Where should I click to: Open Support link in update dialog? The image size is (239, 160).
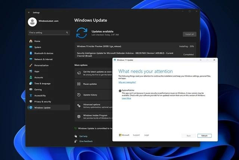point(136,135)
